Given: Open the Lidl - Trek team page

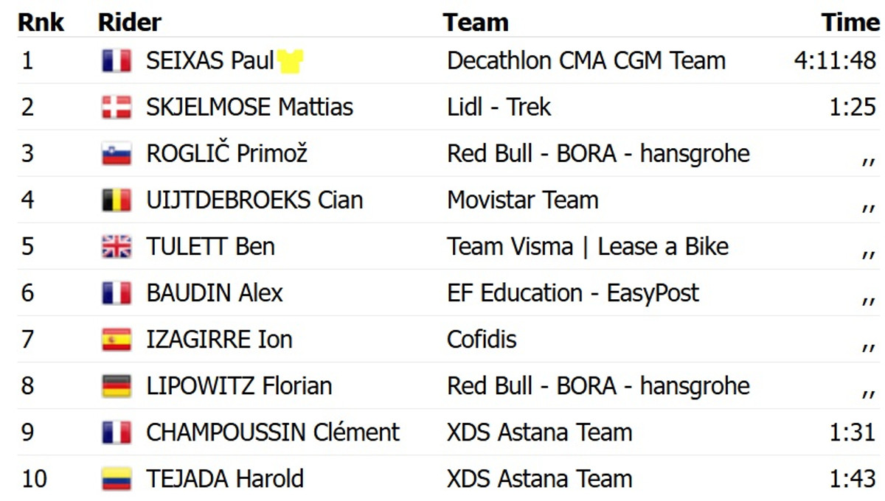Looking at the screenshot, I should click(x=499, y=107).
